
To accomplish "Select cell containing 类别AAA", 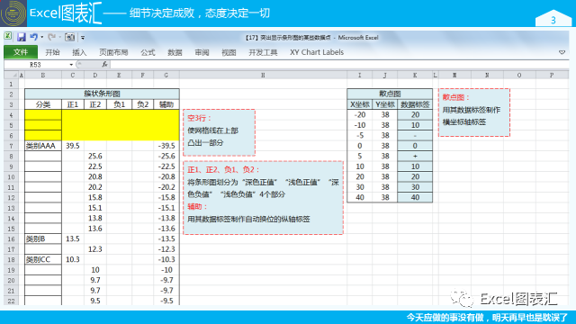I will pyautogui.click(x=43, y=146).
